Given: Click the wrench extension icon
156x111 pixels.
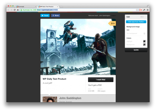Looking at the screenshot, I should (144, 10).
